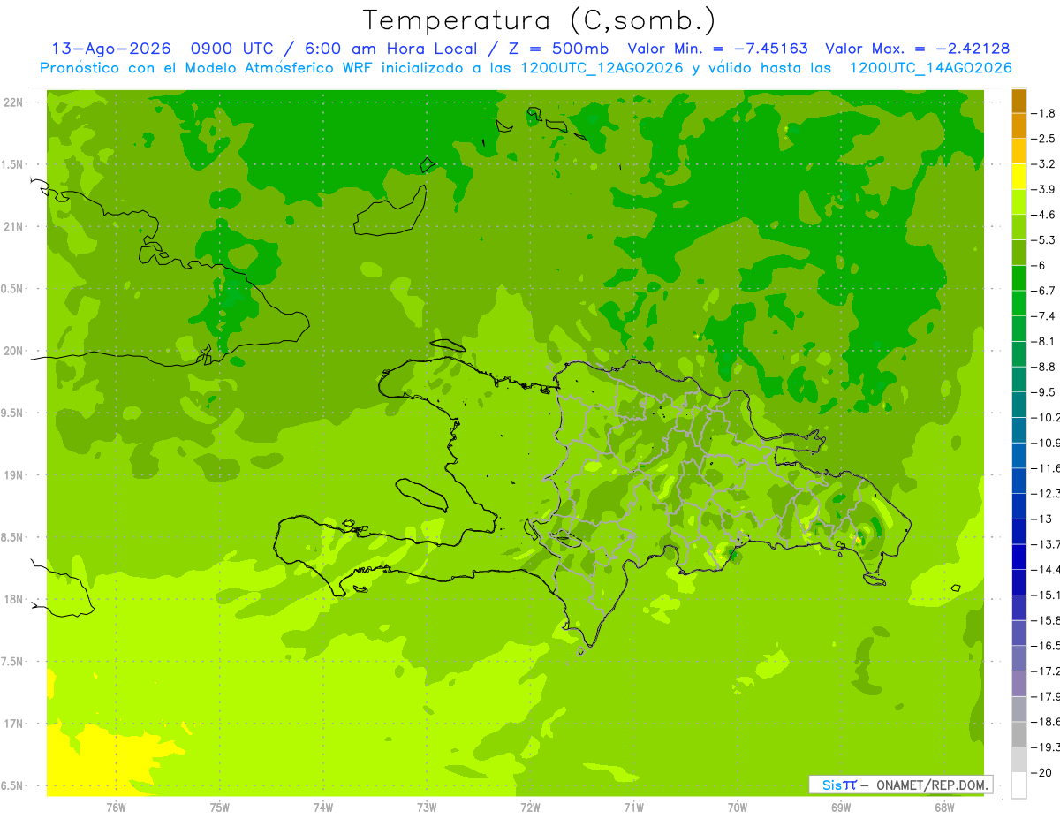
Task: Click the "-8.8" colorbar value
Action: 1045,367
